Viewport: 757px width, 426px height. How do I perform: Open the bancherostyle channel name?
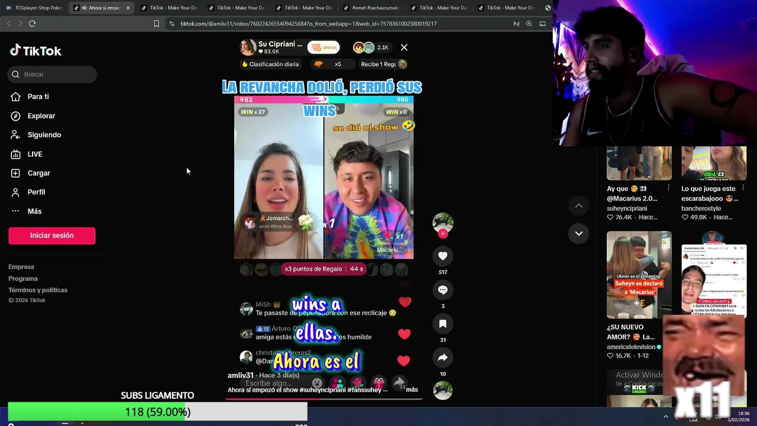click(x=701, y=208)
